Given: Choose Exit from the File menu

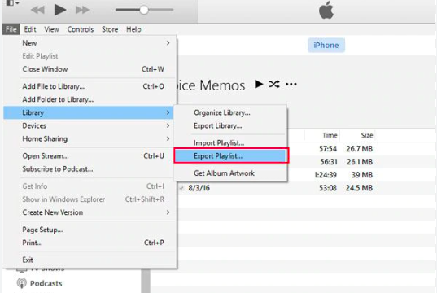Looking at the screenshot, I should (x=90, y=260).
